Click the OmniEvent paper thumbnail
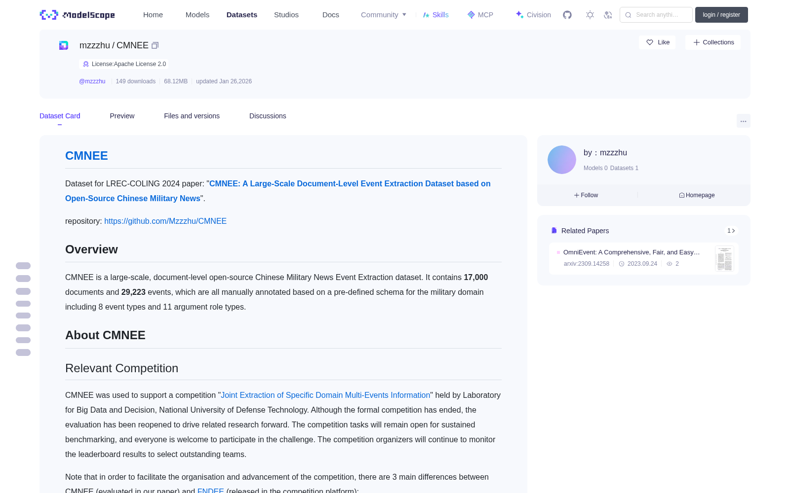The image size is (790, 493). point(724,258)
